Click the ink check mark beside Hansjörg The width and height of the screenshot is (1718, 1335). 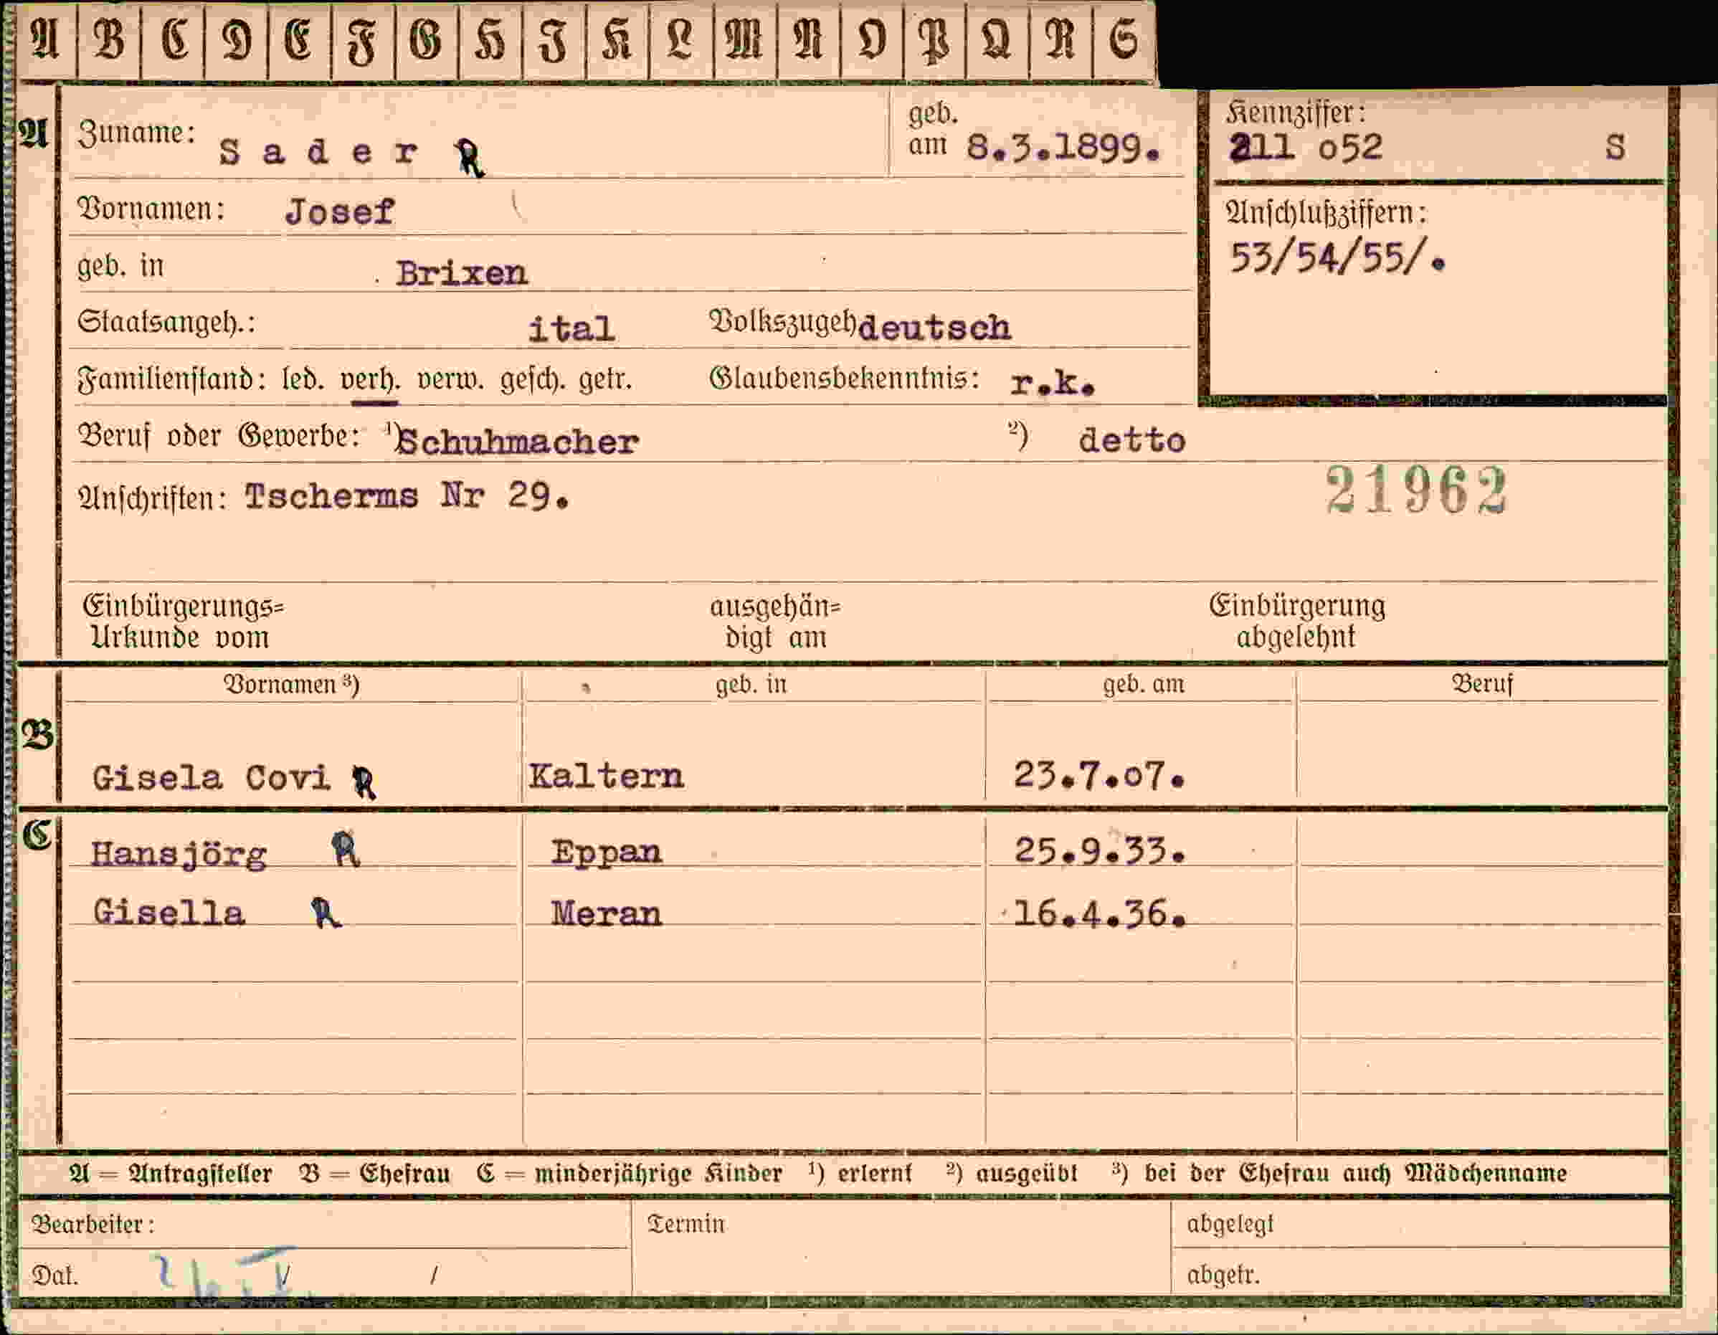pyautogui.click(x=345, y=849)
